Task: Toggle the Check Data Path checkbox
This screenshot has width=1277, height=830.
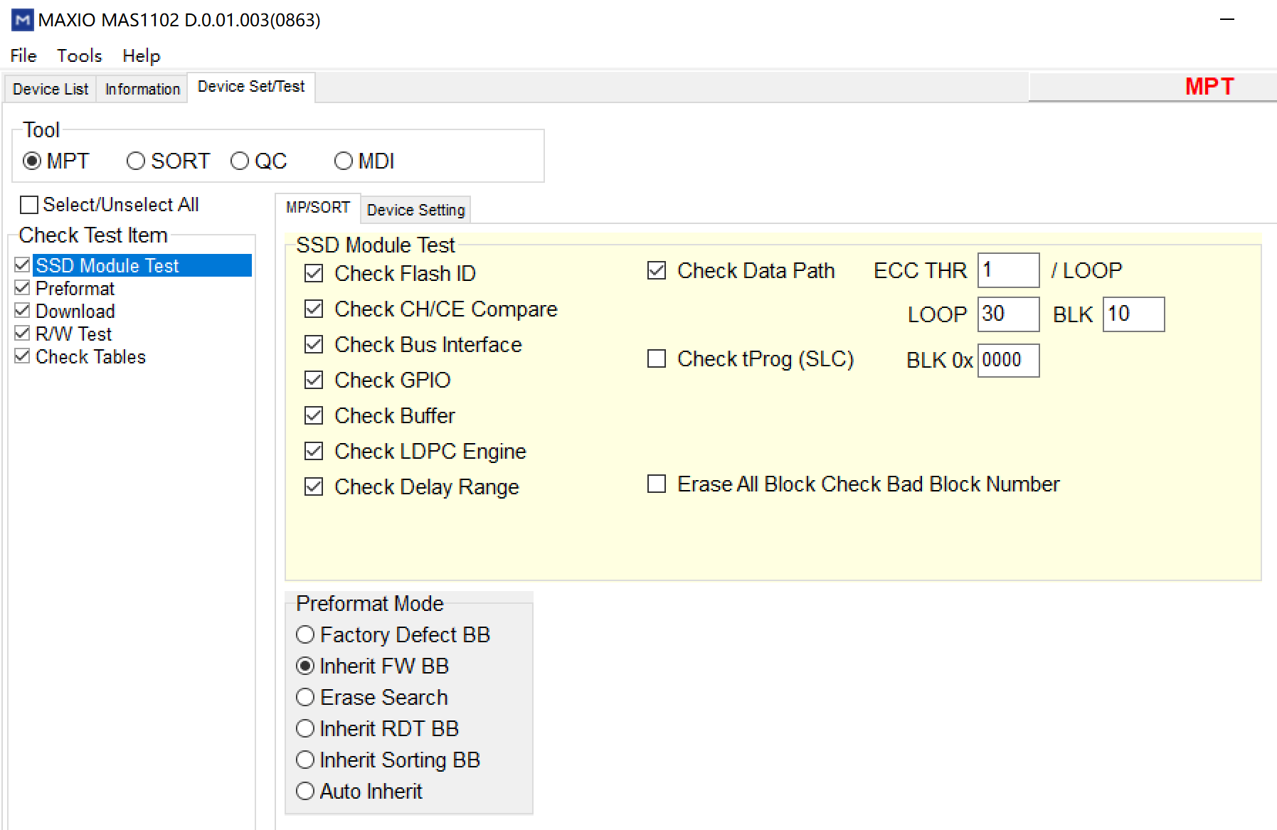Action: click(657, 271)
